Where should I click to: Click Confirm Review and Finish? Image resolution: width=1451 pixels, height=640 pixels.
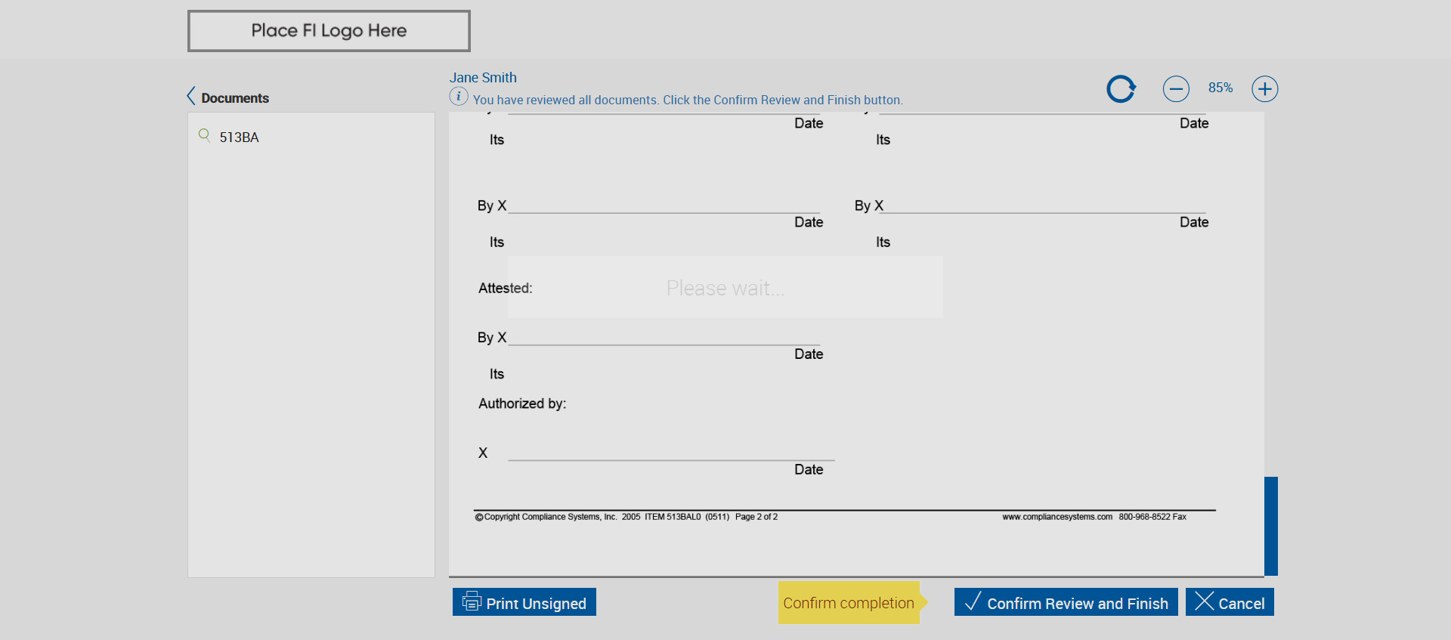pos(1066,602)
